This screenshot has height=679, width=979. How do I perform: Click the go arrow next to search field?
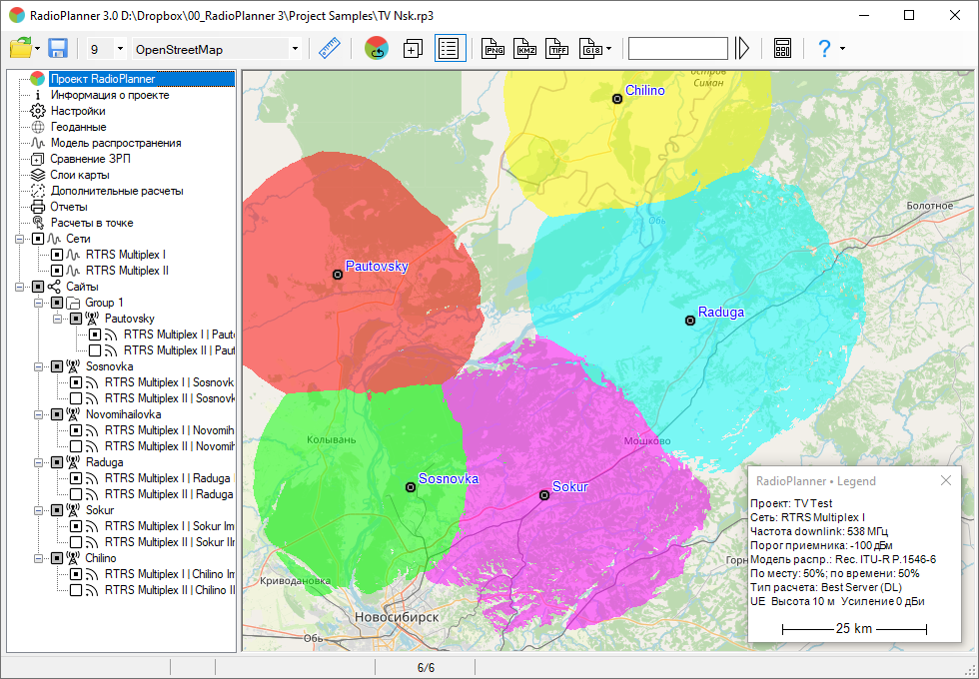pyautogui.click(x=742, y=49)
